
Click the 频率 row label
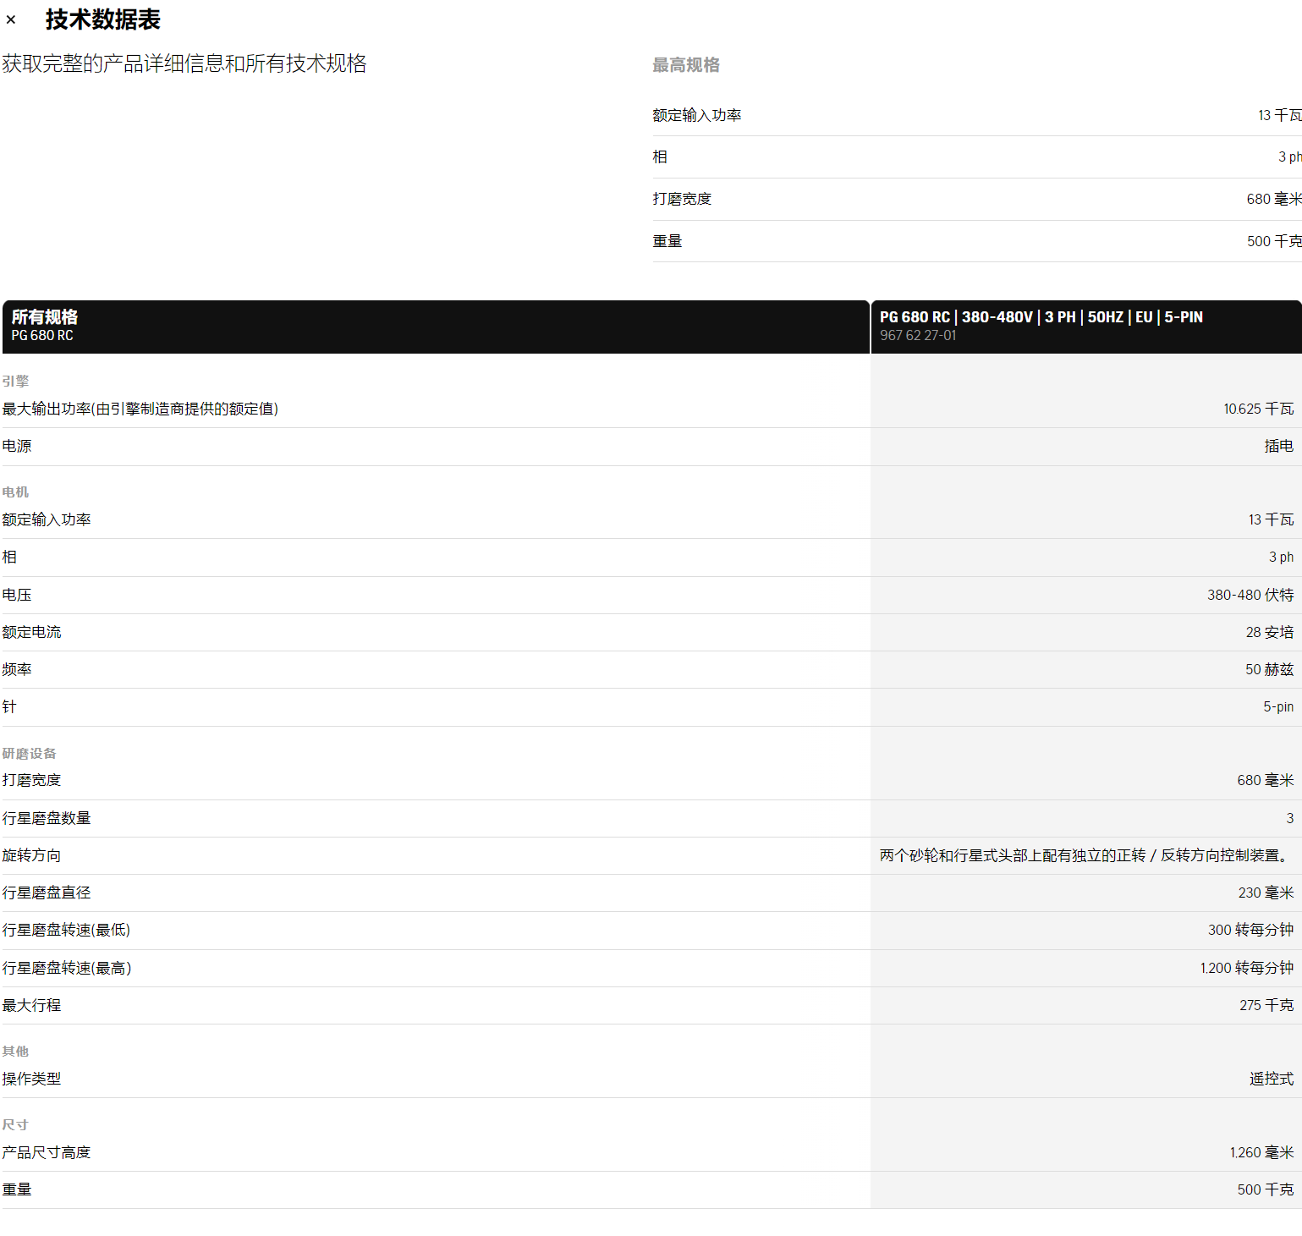(17, 670)
